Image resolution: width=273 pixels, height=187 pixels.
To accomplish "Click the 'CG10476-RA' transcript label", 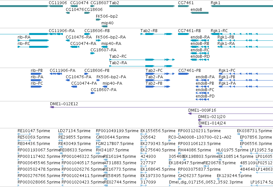I will tap(79, 37).
